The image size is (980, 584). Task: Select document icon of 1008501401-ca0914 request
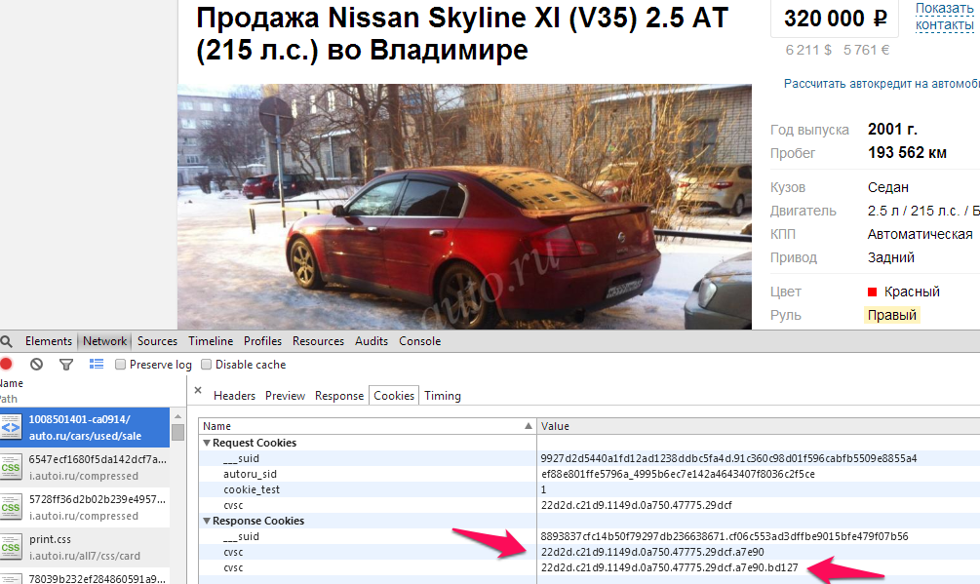11,428
